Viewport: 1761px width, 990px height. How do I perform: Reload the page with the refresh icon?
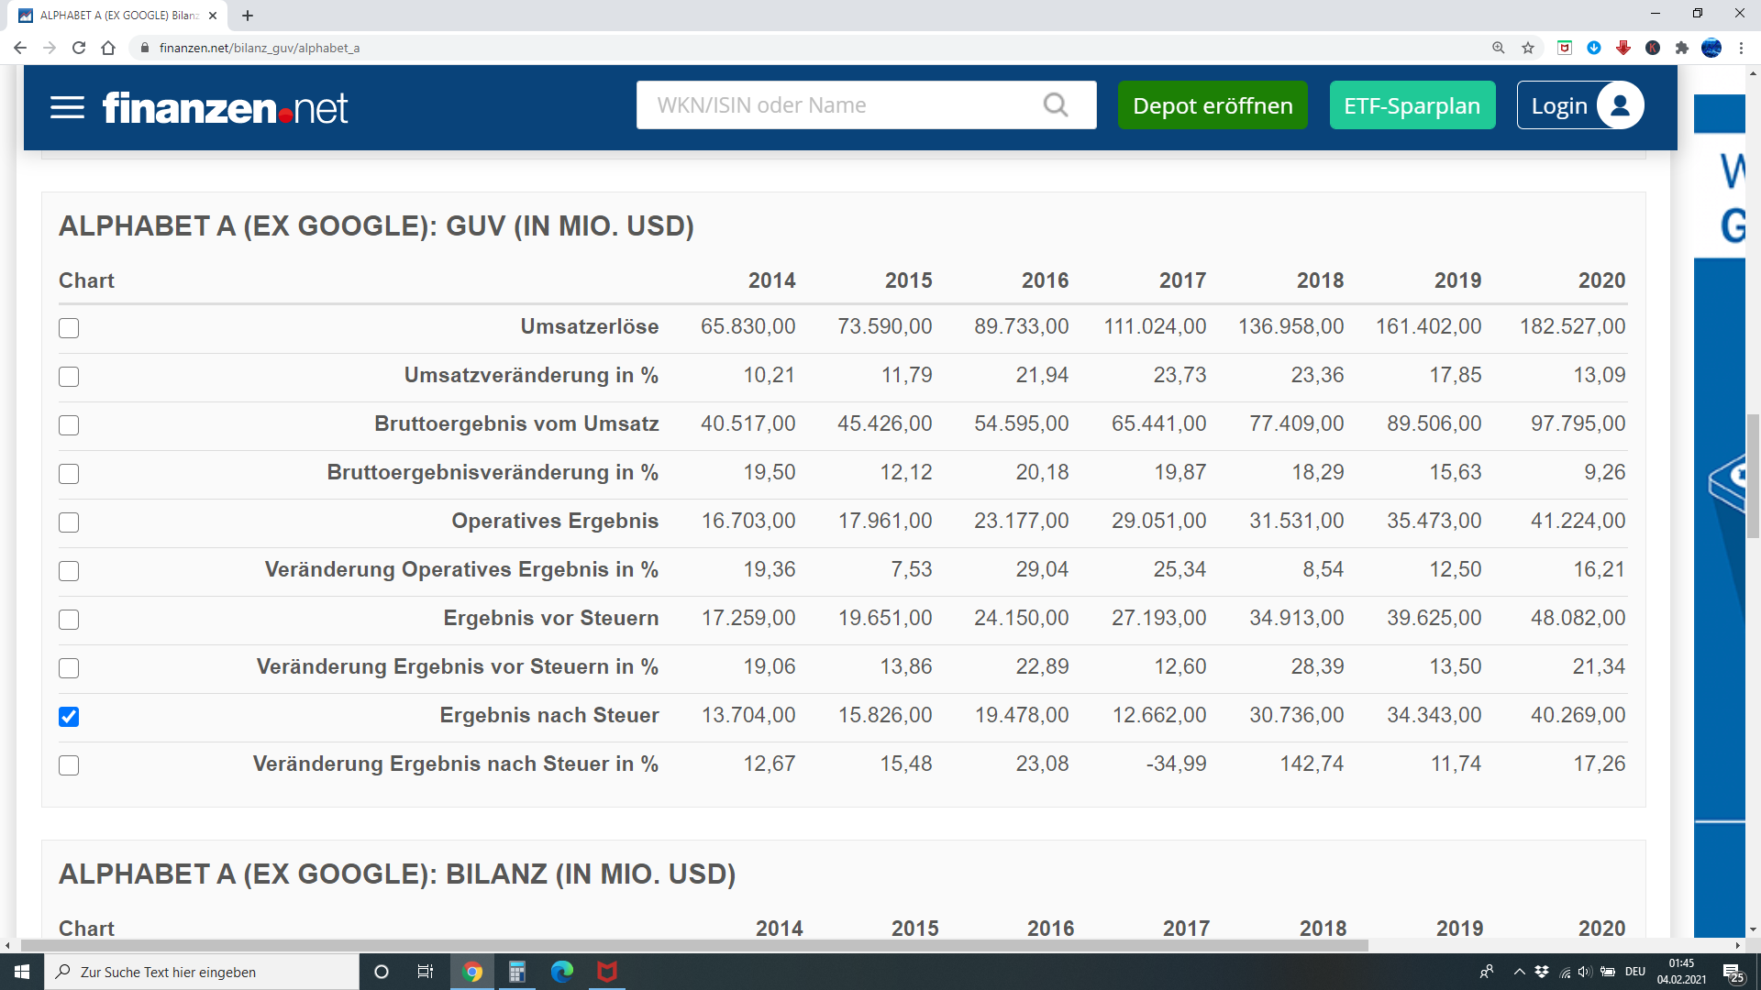[79, 48]
